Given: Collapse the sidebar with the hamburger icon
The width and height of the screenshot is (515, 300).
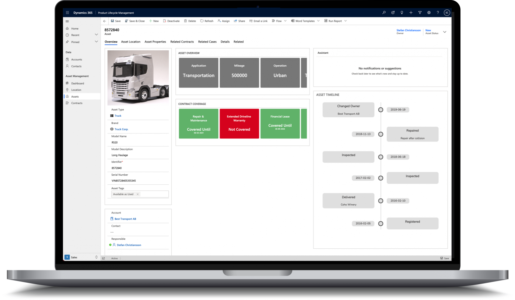Looking at the screenshot, I should [x=67, y=21].
